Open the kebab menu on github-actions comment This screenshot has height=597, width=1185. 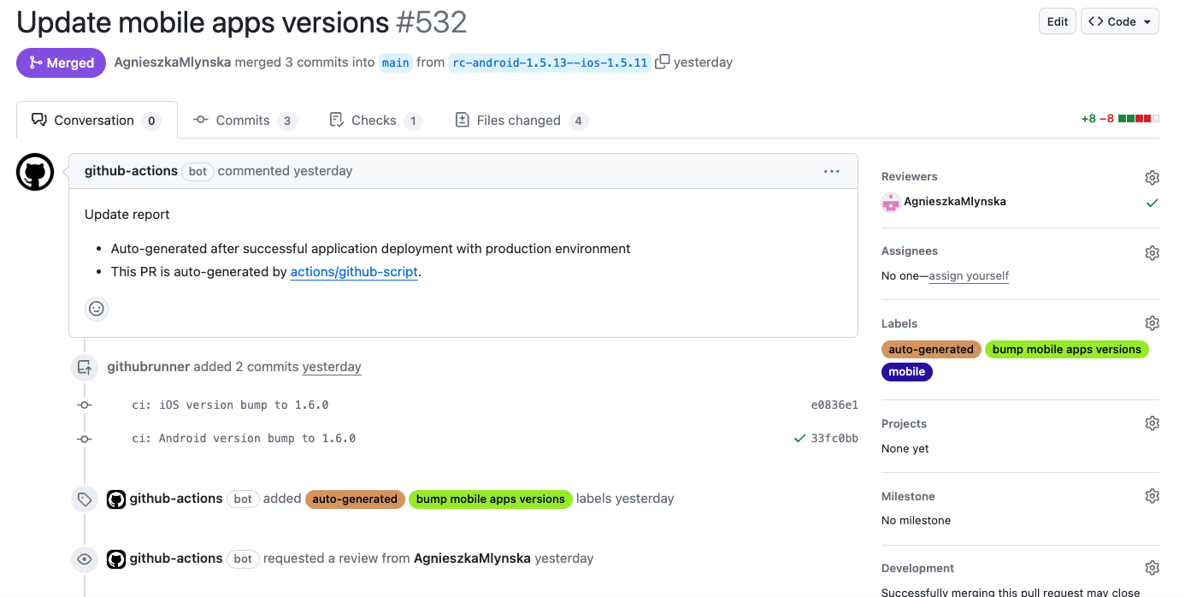[x=831, y=171]
